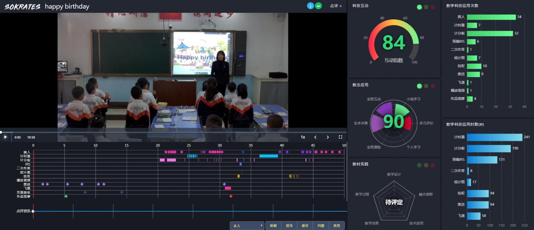Select yellow light in 教法应用 panel
The width and height of the screenshot is (534, 230).
(426, 86)
